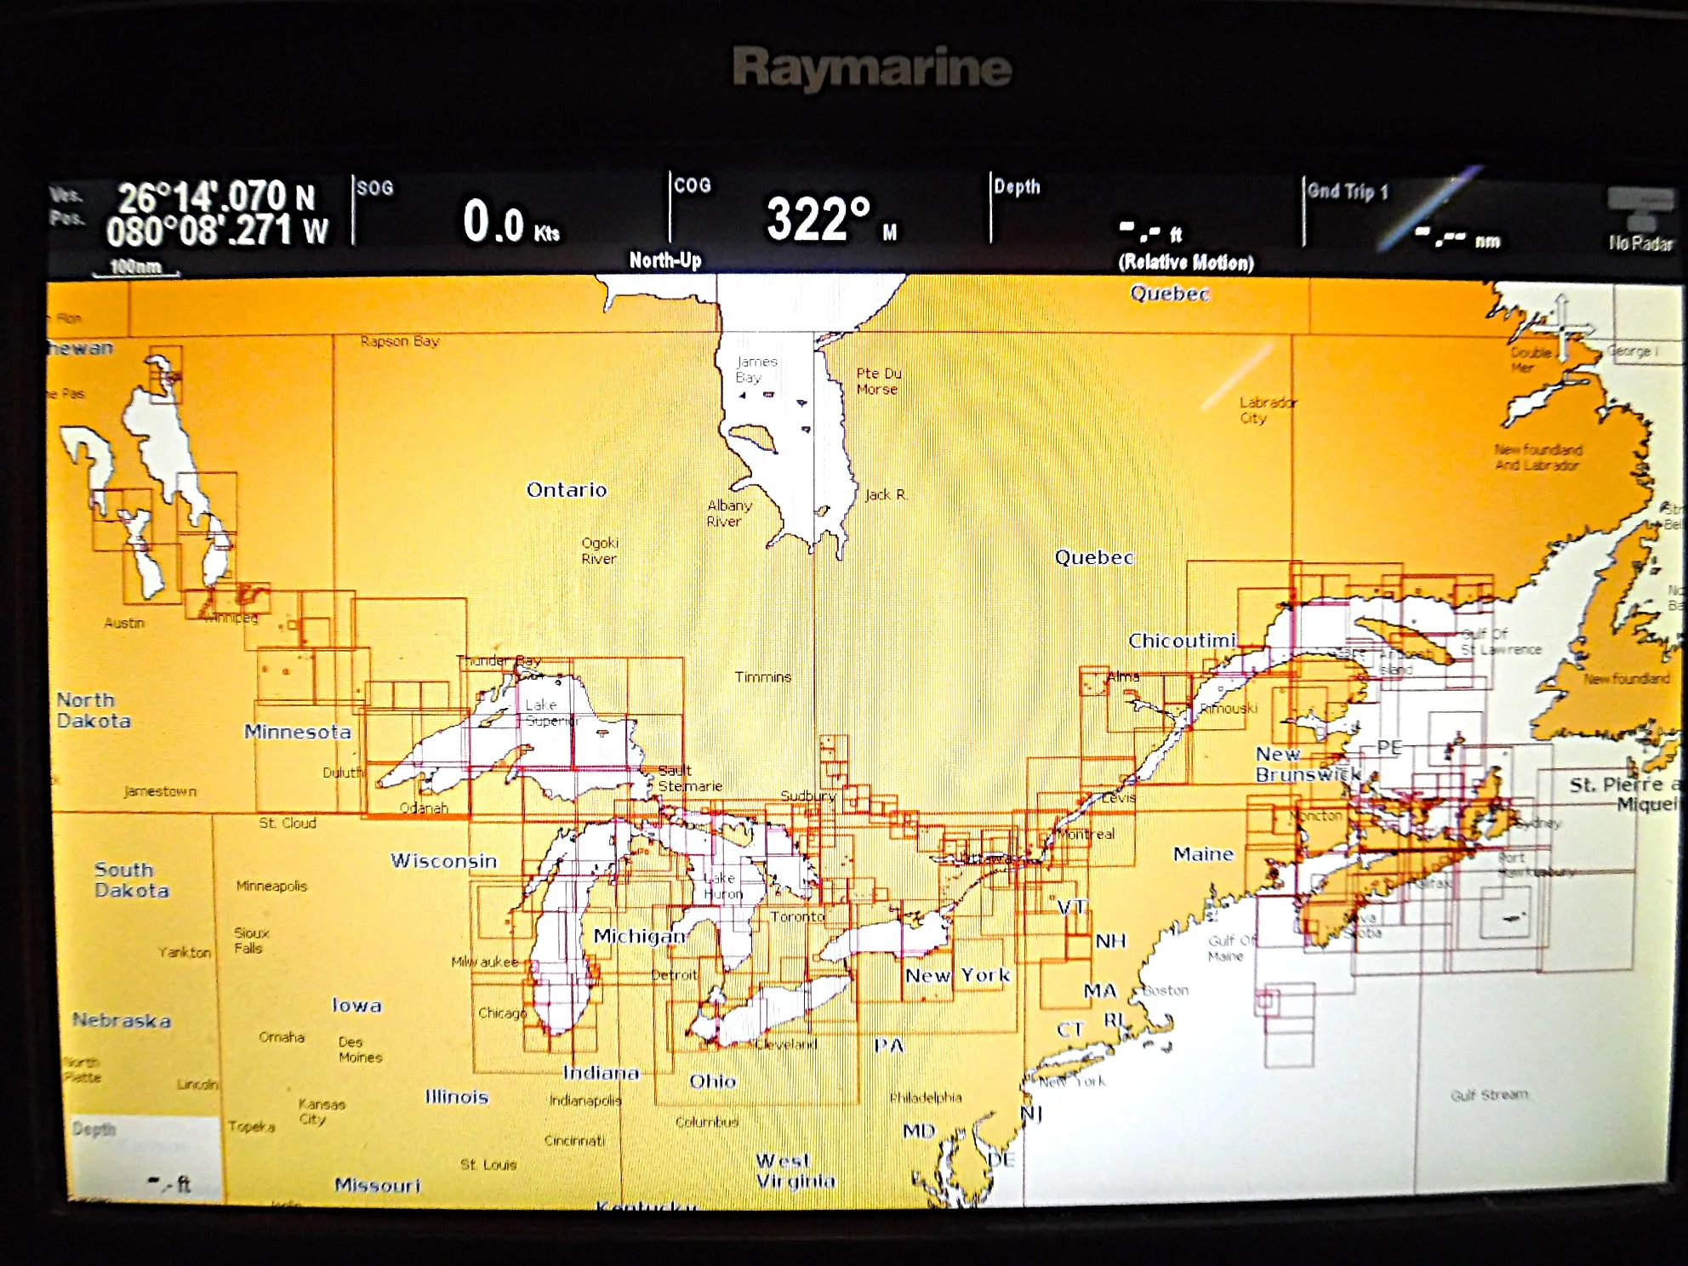Tap the James Bay label

click(756, 369)
